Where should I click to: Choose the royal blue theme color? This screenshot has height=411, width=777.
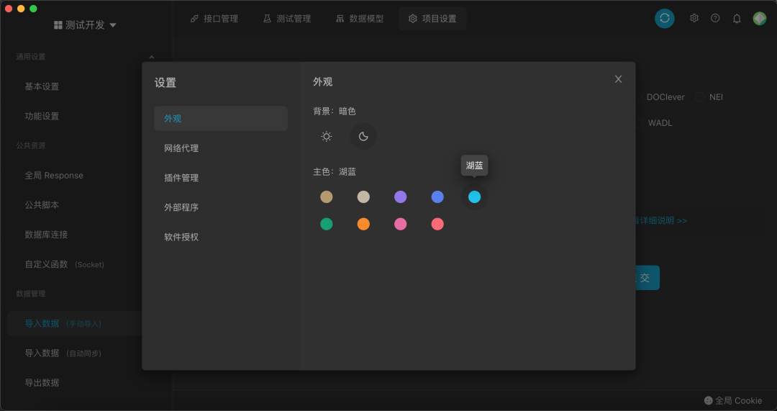tap(437, 197)
